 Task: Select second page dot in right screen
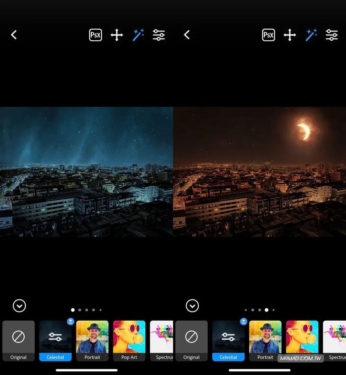tap(253, 310)
